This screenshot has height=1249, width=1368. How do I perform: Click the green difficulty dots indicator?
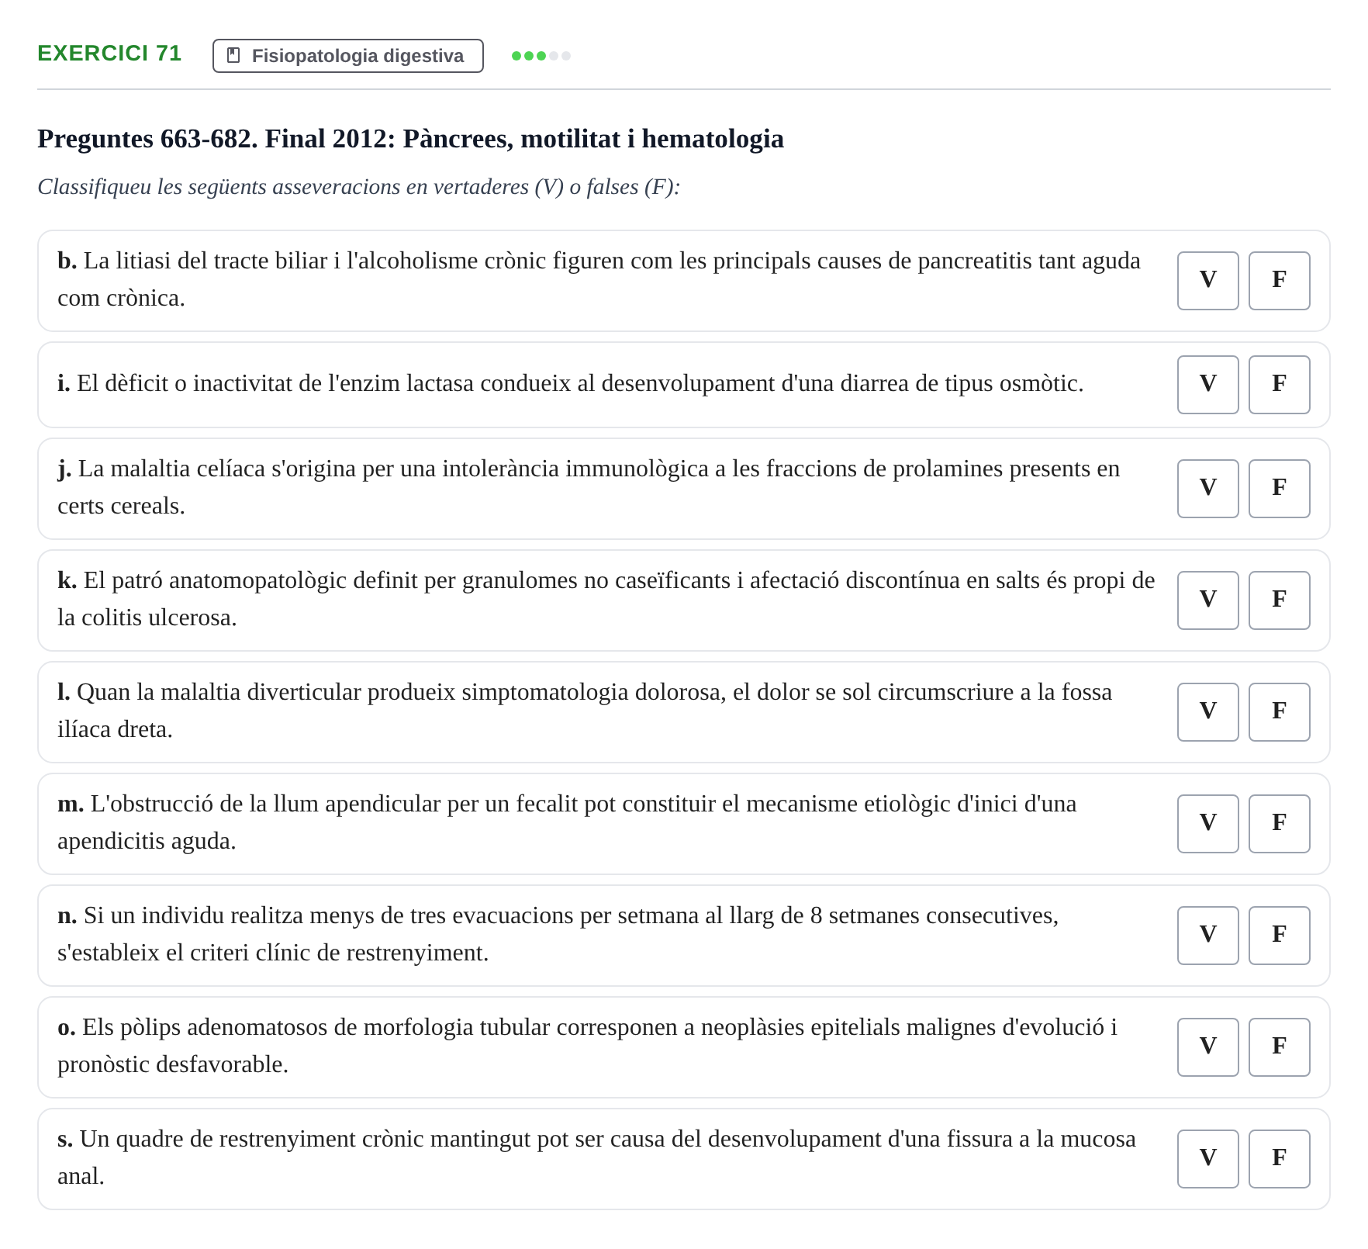pyautogui.click(x=541, y=56)
